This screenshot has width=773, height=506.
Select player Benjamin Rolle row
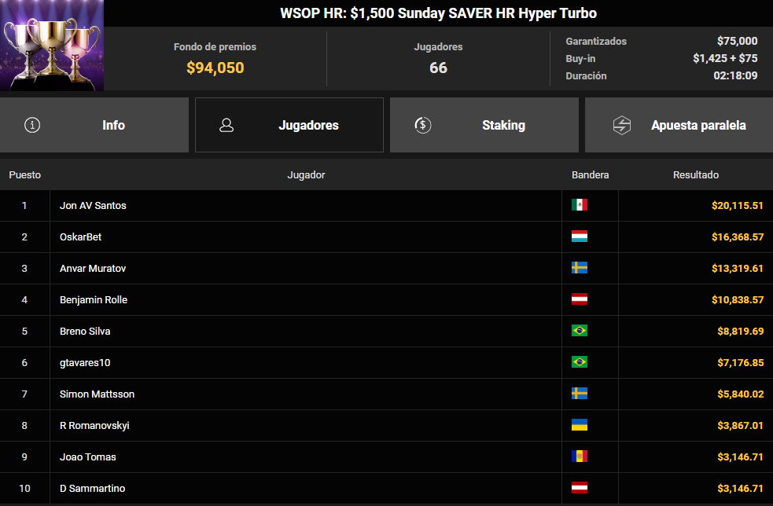(387, 299)
